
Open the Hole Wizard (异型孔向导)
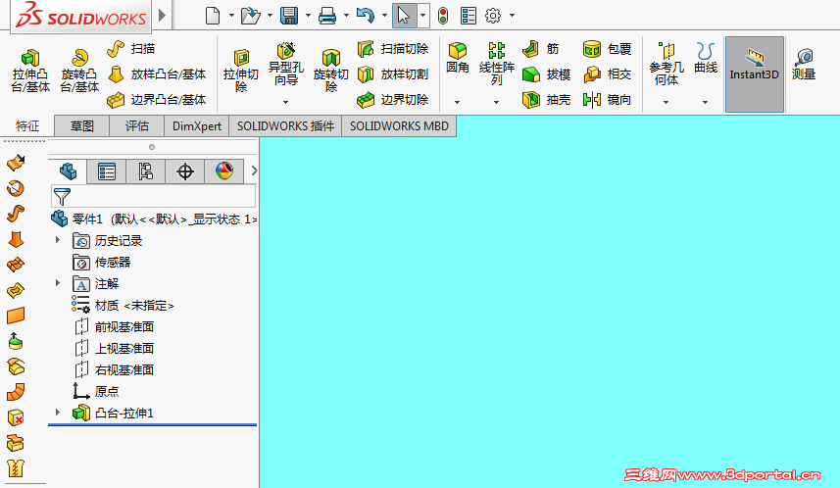[x=286, y=66]
